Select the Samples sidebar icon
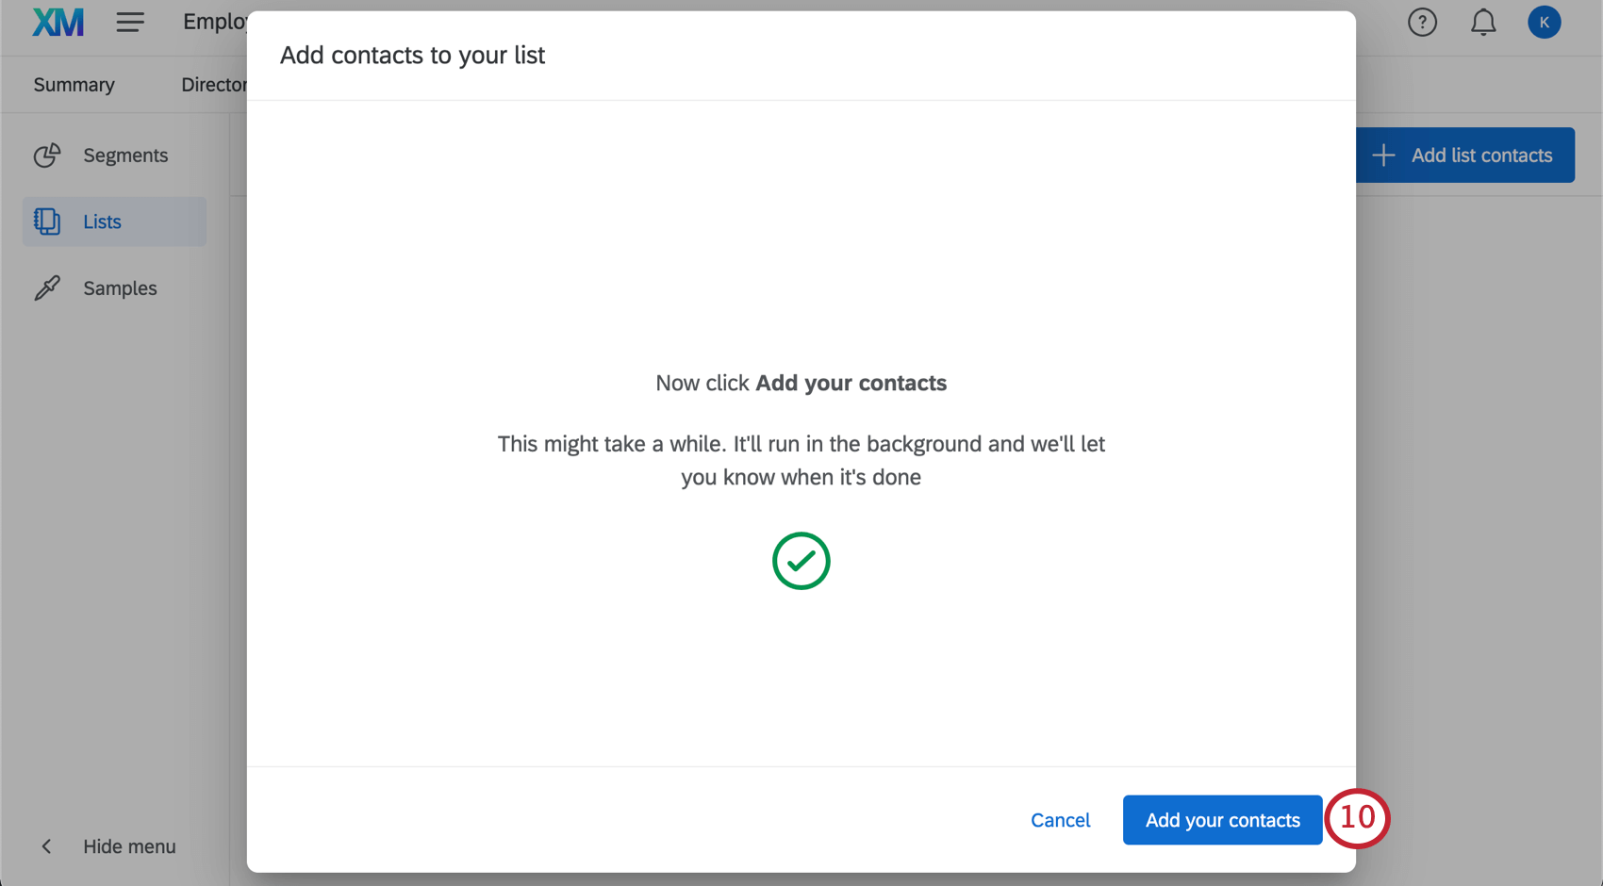Image resolution: width=1603 pixels, height=886 pixels. [47, 287]
